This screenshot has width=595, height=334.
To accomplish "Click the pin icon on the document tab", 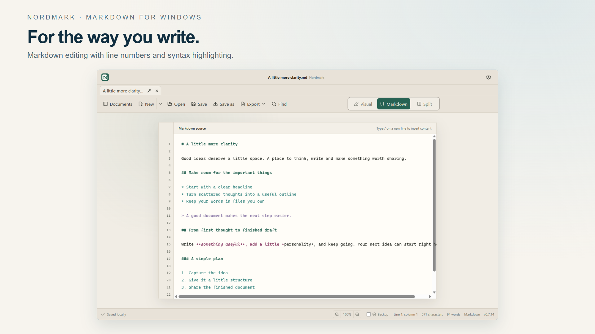I will pos(149,91).
